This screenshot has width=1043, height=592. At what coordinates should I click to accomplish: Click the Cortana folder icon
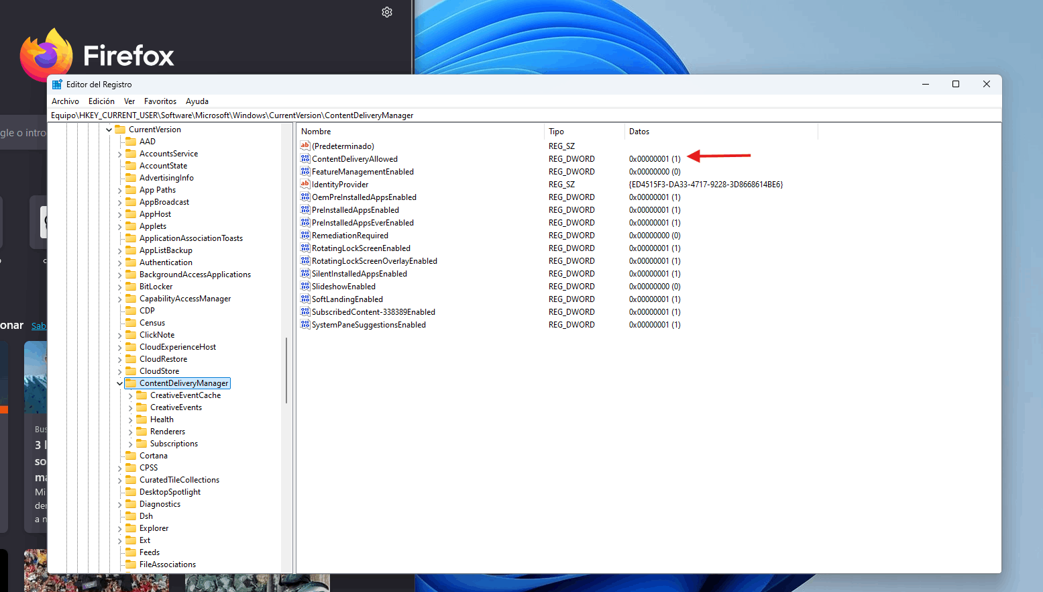coord(131,456)
